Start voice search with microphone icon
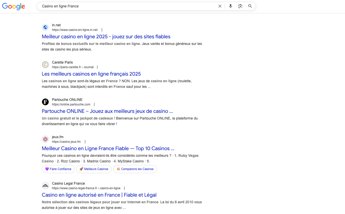 (230, 6)
